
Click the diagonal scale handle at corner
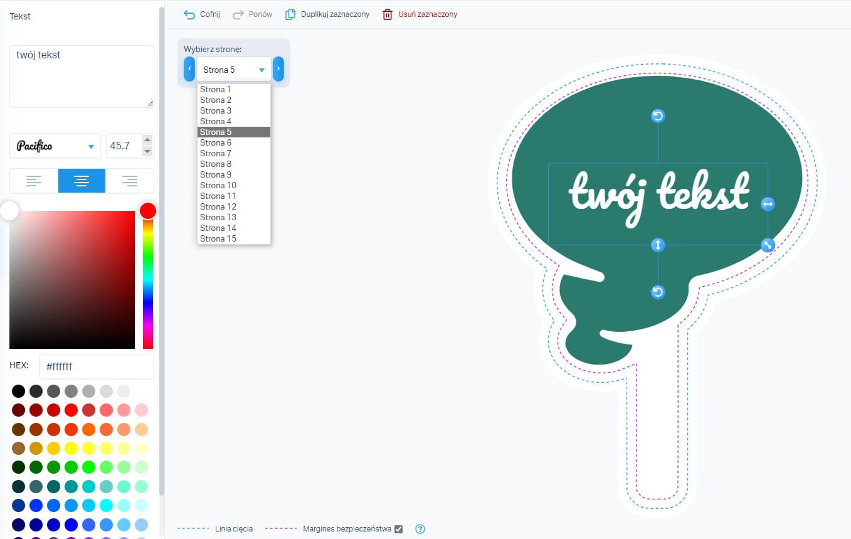coord(768,245)
